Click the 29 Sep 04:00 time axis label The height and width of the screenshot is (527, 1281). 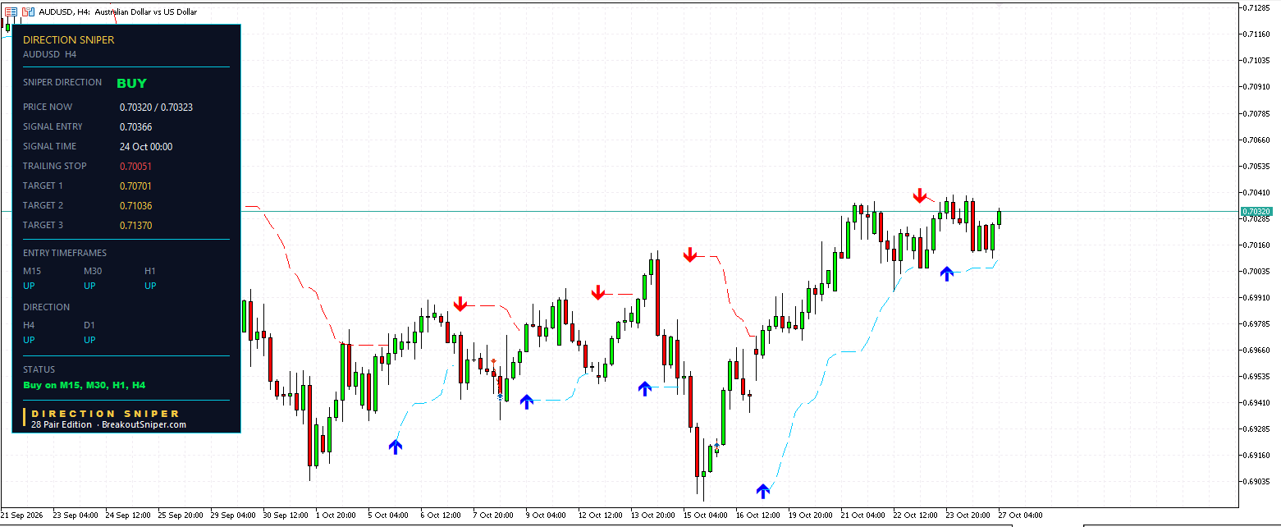tap(233, 516)
